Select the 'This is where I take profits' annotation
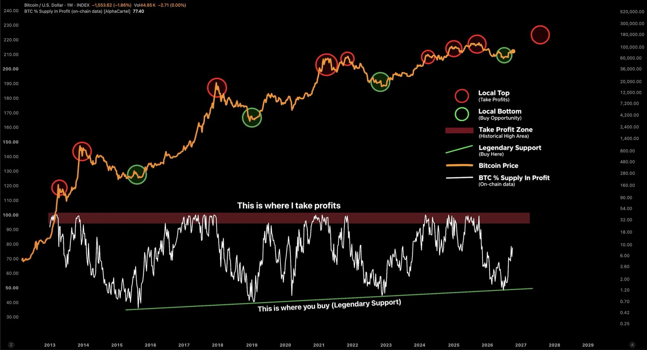647x350 pixels. [289, 205]
